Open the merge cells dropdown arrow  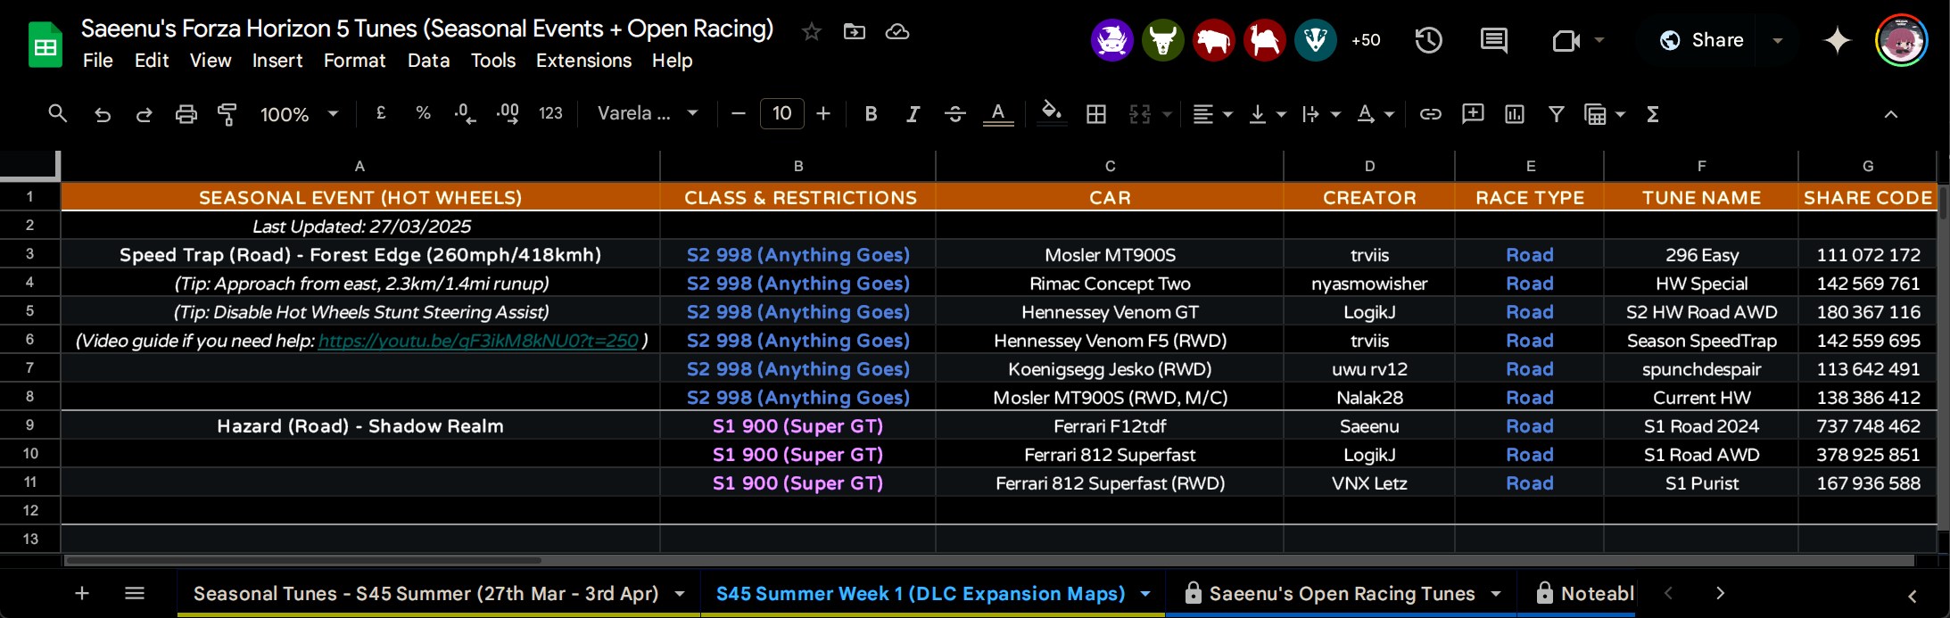(x=1167, y=114)
